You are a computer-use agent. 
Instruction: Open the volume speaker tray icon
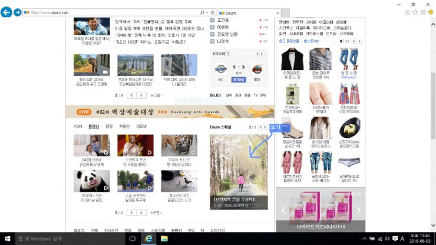[387, 239]
